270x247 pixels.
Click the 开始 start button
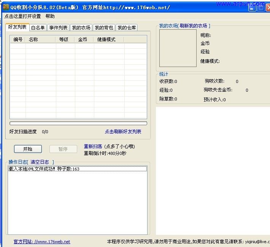pyautogui.click(x=28, y=149)
